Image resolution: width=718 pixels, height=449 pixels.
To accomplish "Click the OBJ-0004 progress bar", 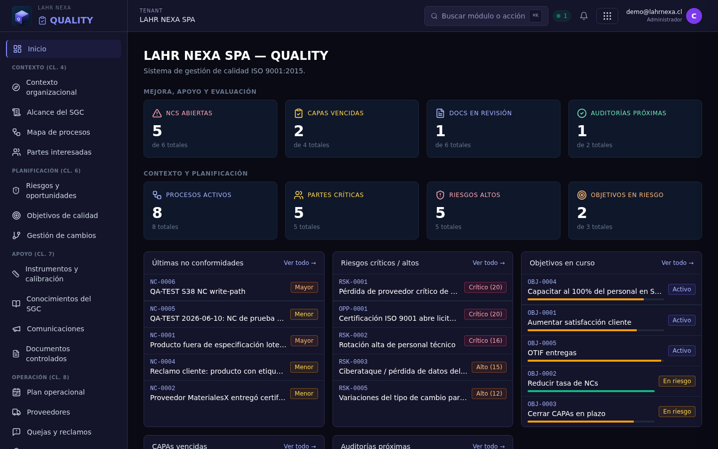I will (596, 299).
